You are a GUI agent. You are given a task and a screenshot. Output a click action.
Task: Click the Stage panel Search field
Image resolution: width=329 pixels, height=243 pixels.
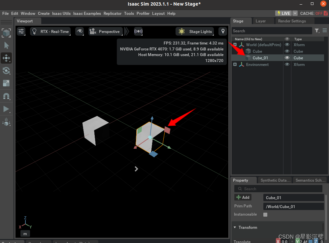coord(272,31)
